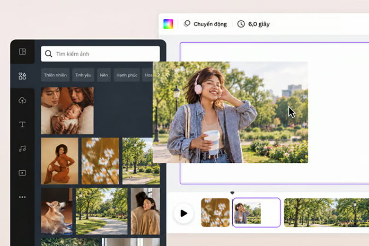Open the Chuyển động animation button

pos(205,24)
